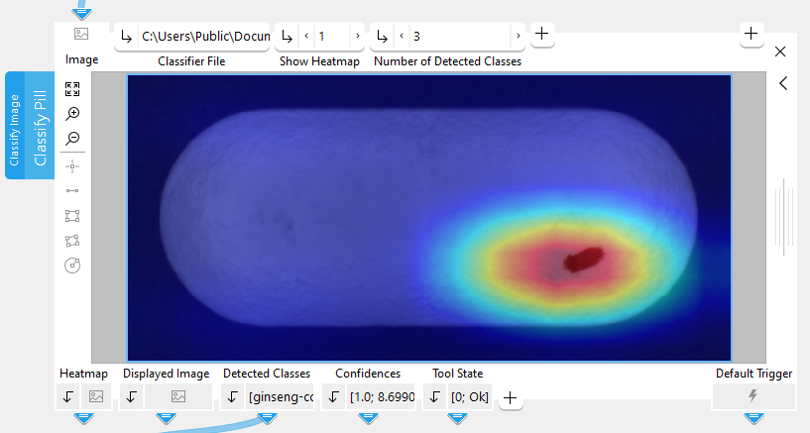Add a new input with the plus after Number of Detected Classes
The width and height of the screenshot is (810, 433).
tap(542, 34)
